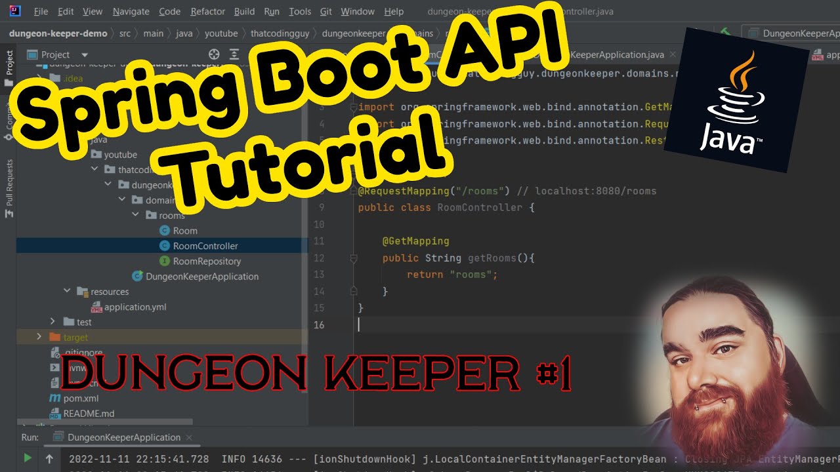
Task: Open the Code menu
Action: (169, 12)
